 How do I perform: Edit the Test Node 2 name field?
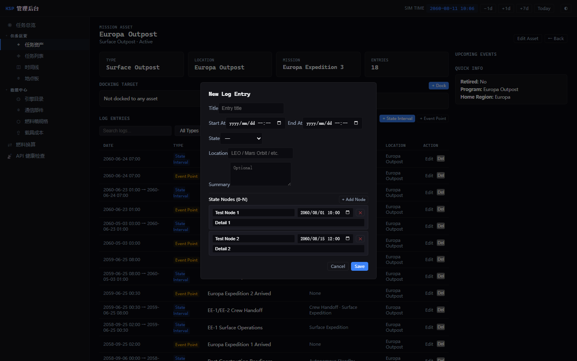coord(254,239)
